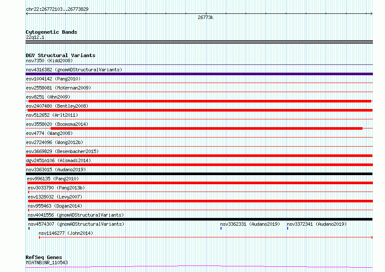This screenshot has width=385, height=272.
Task: Select variant esv996135 (Pang2010)
Action: pyautogui.click(x=53, y=179)
